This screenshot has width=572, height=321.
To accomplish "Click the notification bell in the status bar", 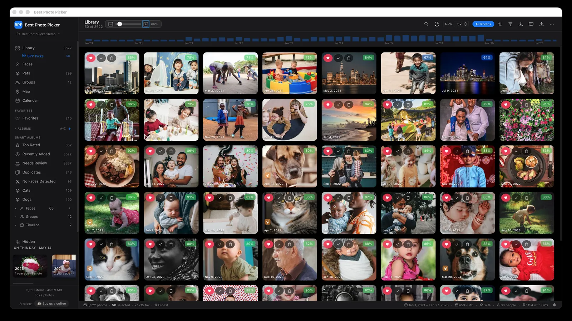I will (554, 305).
